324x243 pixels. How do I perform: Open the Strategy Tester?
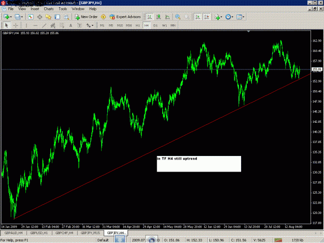pyautogui.click(x=66, y=17)
